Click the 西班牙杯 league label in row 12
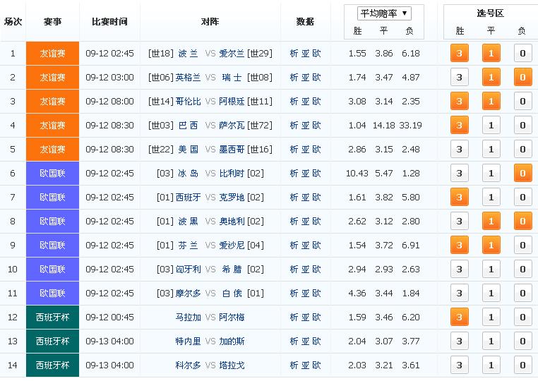538x381 pixels. tap(52, 317)
